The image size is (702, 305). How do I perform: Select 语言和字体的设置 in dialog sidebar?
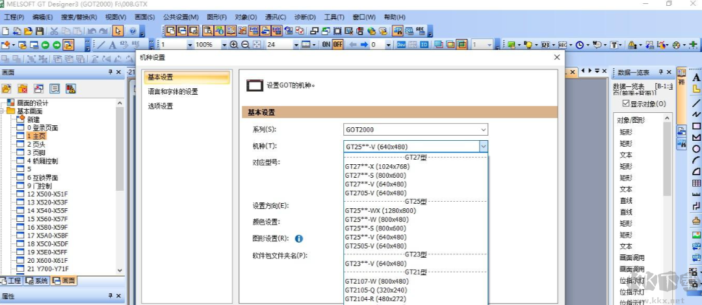point(173,91)
